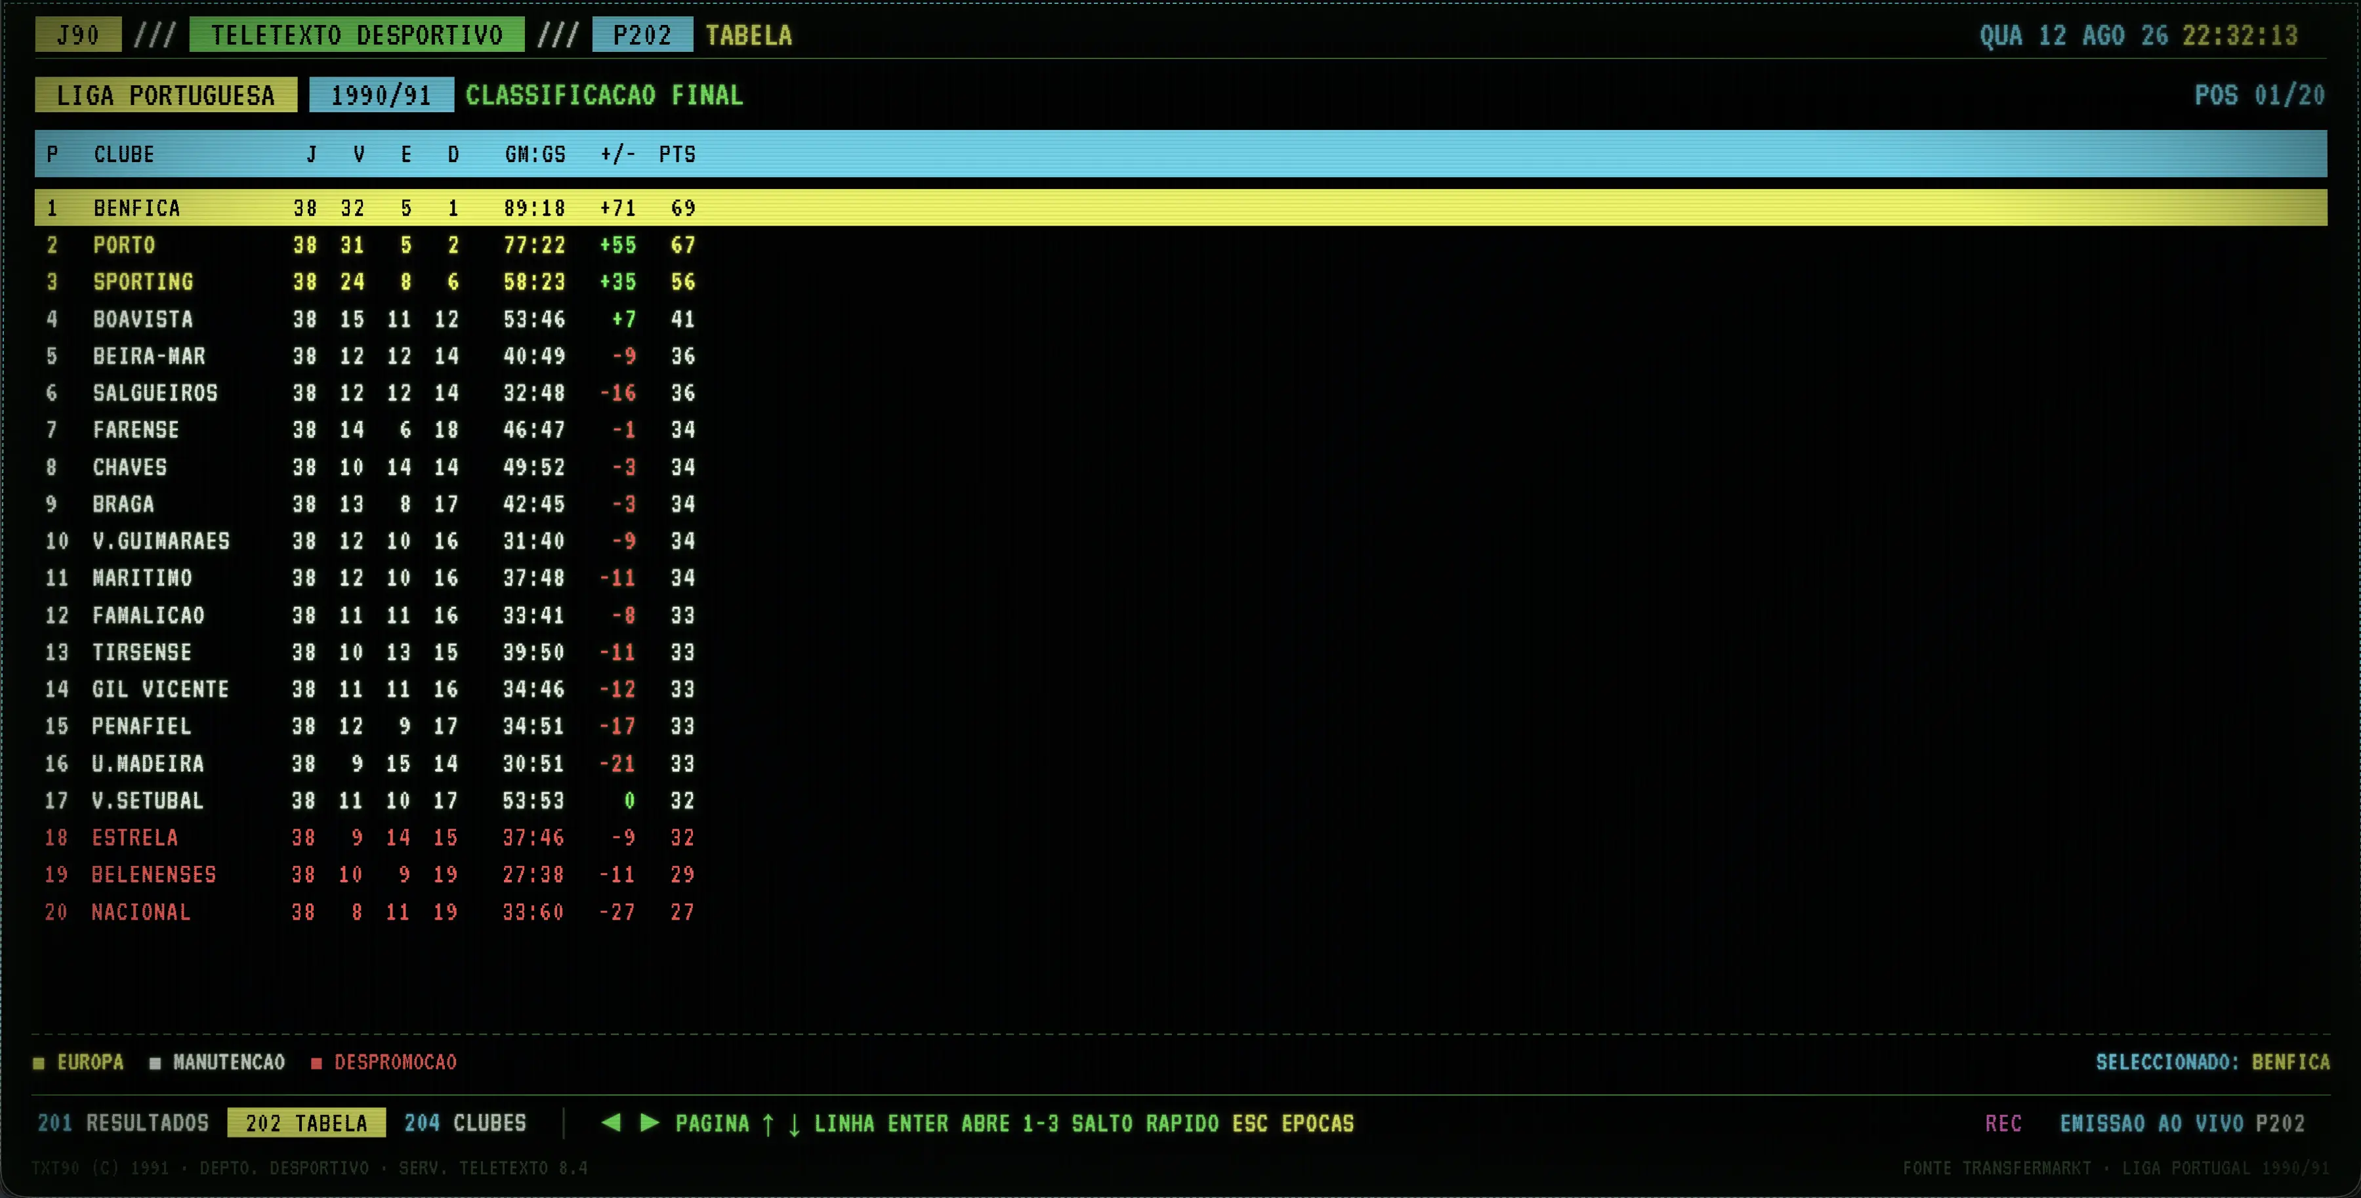Select the SALGUEIROS row
2361x1198 pixels.
pos(1180,392)
